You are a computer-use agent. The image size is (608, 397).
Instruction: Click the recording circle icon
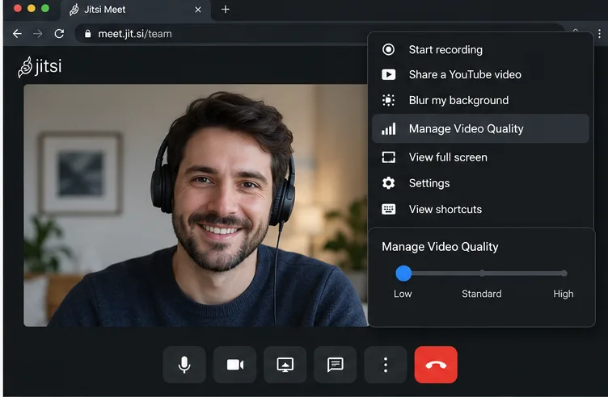(388, 49)
